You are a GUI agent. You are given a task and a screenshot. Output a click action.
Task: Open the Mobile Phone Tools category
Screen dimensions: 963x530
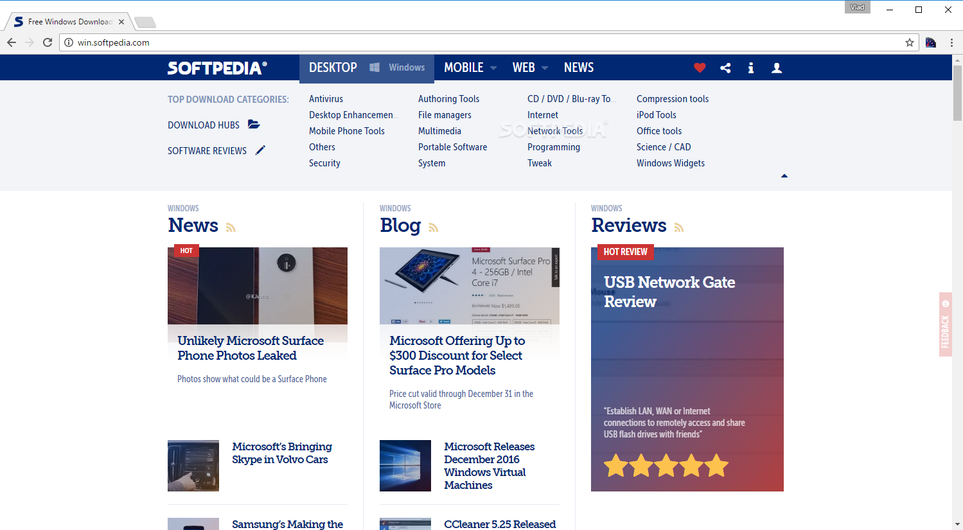pyautogui.click(x=347, y=131)
